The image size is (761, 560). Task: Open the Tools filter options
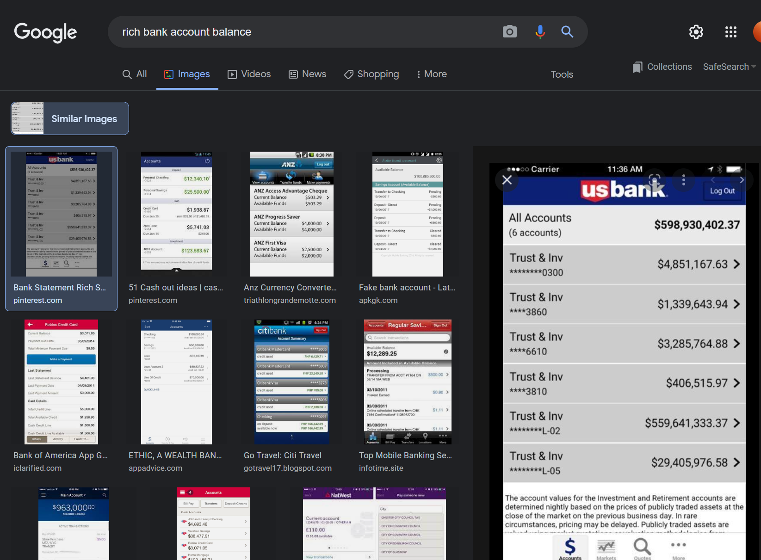(x=562, y=74)
